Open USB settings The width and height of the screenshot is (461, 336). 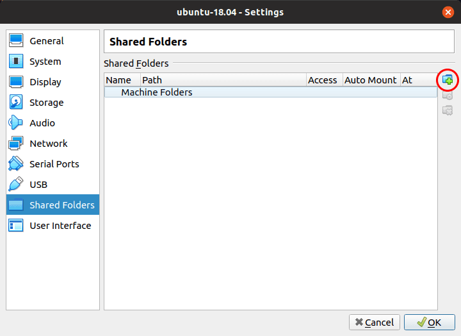[53, 184]
